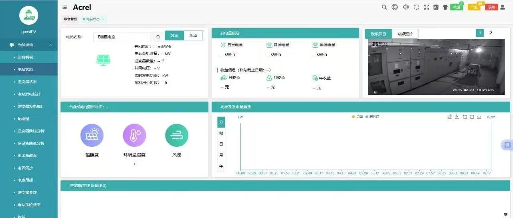
Task: Click the lifebuoy help icon
Action: click(395, 7)
